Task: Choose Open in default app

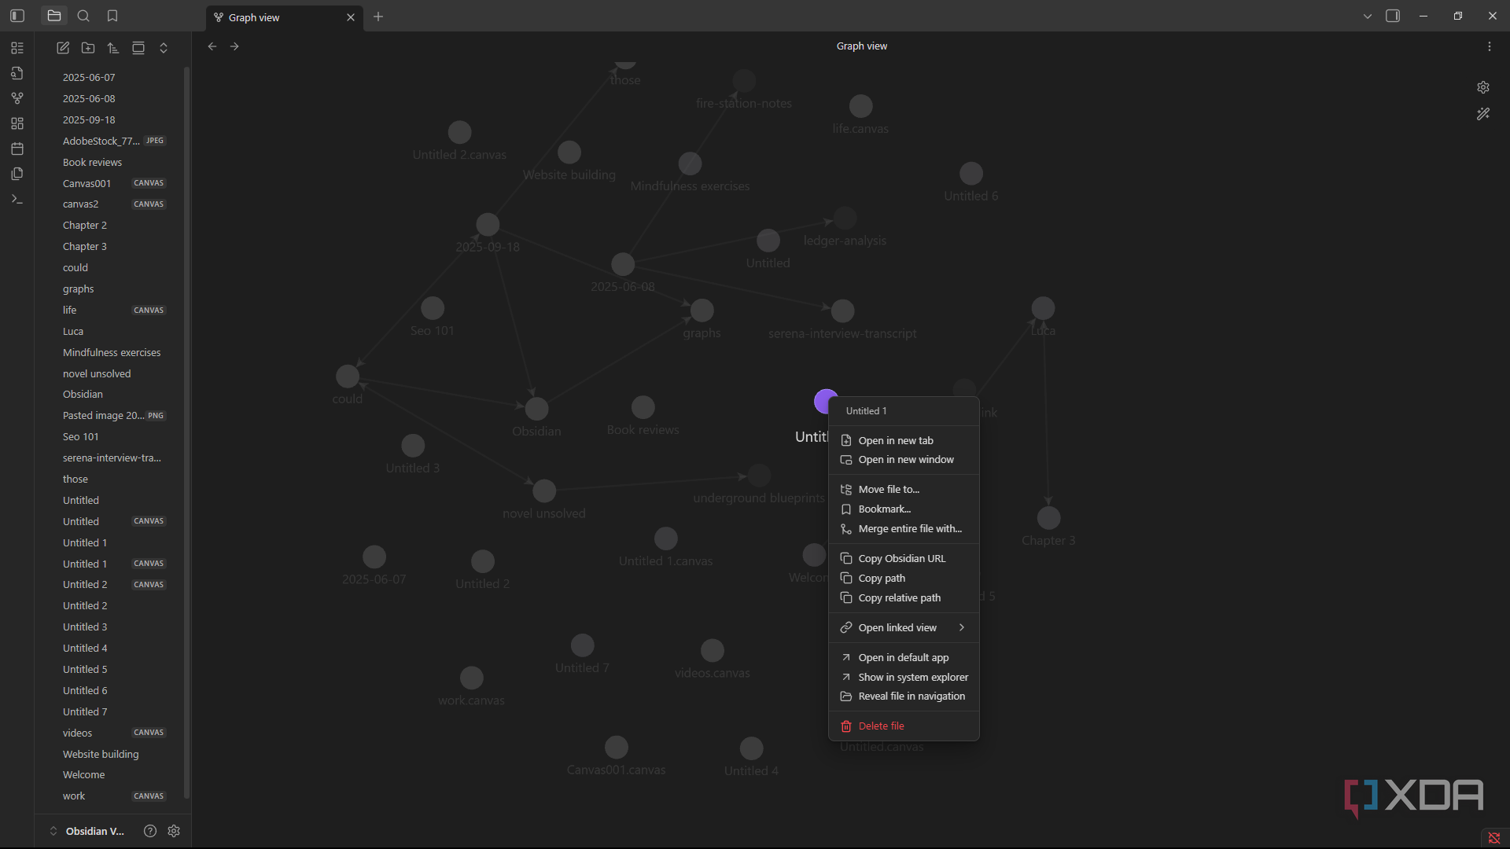Action: (x=904, y=657)
